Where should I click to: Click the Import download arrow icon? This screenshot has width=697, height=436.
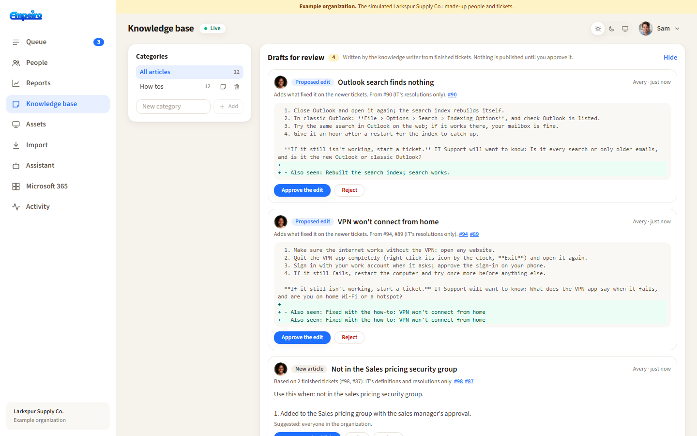coord(16,145)
